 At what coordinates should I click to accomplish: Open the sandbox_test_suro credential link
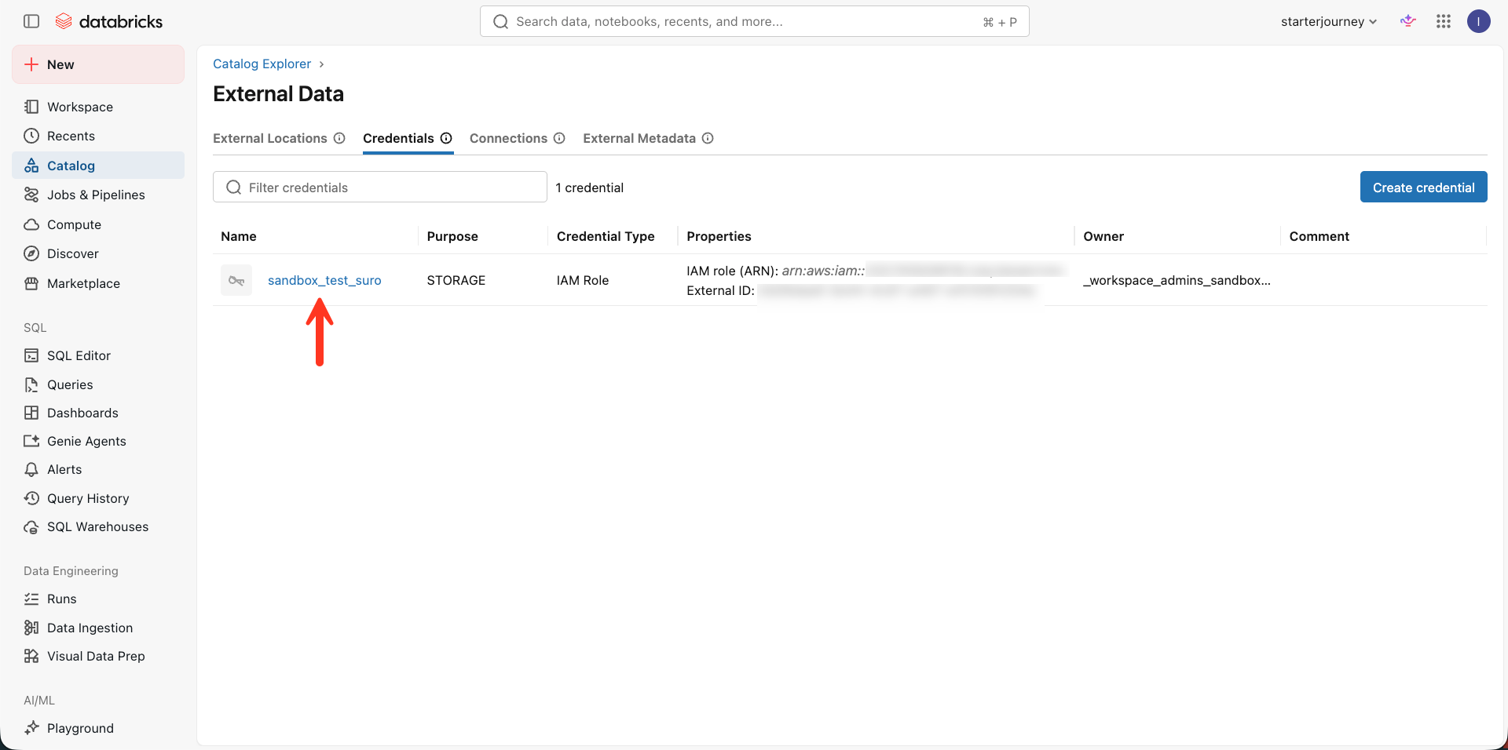tap(324, 280)
